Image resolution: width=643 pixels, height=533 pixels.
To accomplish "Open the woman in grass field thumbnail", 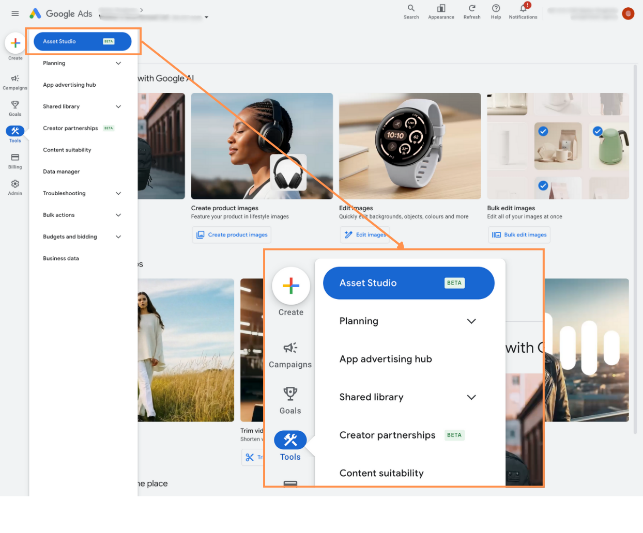I will pyautogui.click(x=186, y=350).
